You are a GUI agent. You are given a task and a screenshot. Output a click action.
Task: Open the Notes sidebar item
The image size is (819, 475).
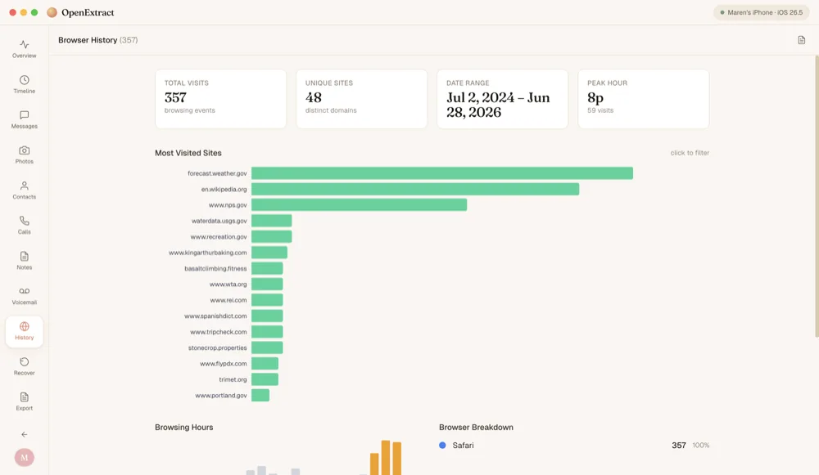click(x=24, y=260)
